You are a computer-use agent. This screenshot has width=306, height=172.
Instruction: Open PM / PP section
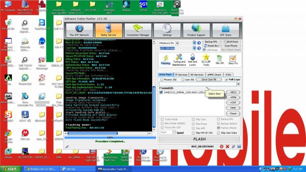(220, 60)
